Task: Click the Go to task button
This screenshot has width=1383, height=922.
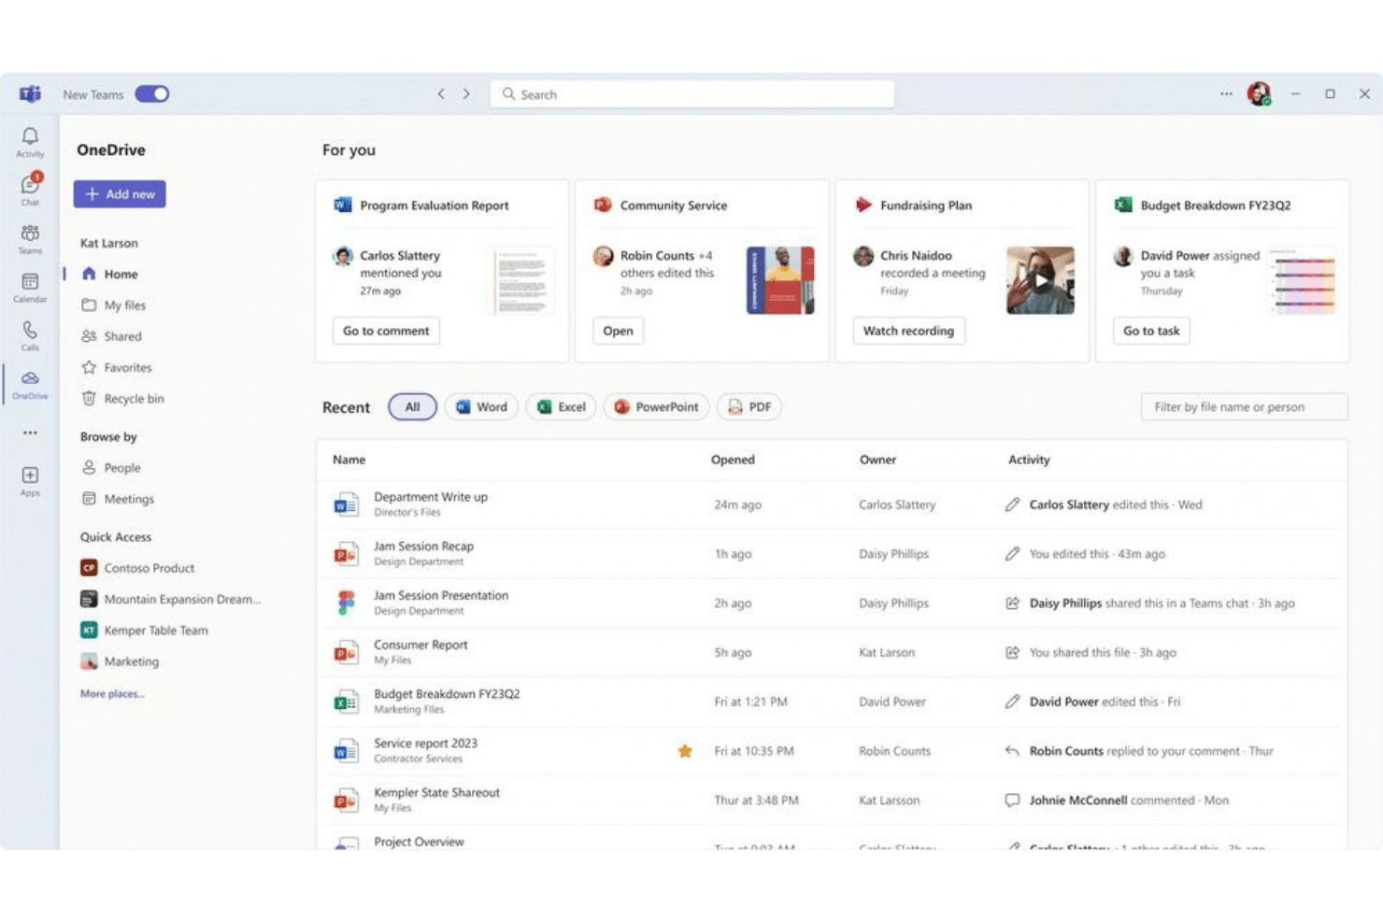Action: 1151,331
